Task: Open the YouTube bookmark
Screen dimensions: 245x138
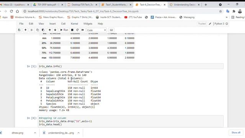Action: 133,17
